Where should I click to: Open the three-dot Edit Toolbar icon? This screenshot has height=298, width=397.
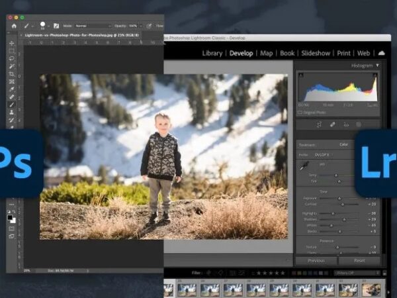tap(12, 204)
